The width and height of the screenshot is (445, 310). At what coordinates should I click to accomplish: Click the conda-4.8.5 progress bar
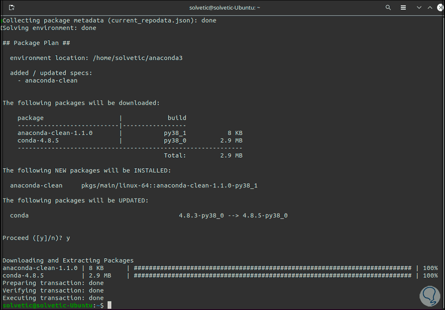[x=272, y=276]
